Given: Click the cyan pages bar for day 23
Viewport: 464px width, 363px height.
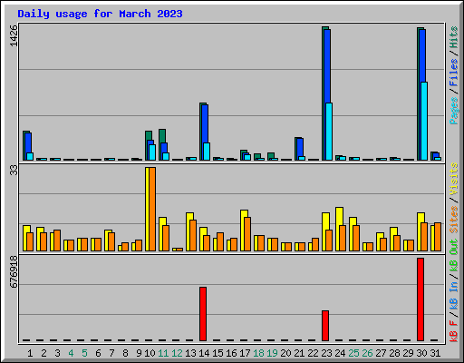Looking at the screenshot, I should point(329,132).
